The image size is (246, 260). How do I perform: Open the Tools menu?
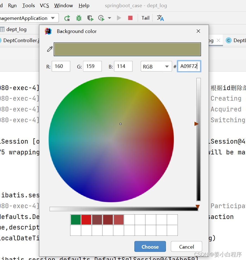point(29,5)
